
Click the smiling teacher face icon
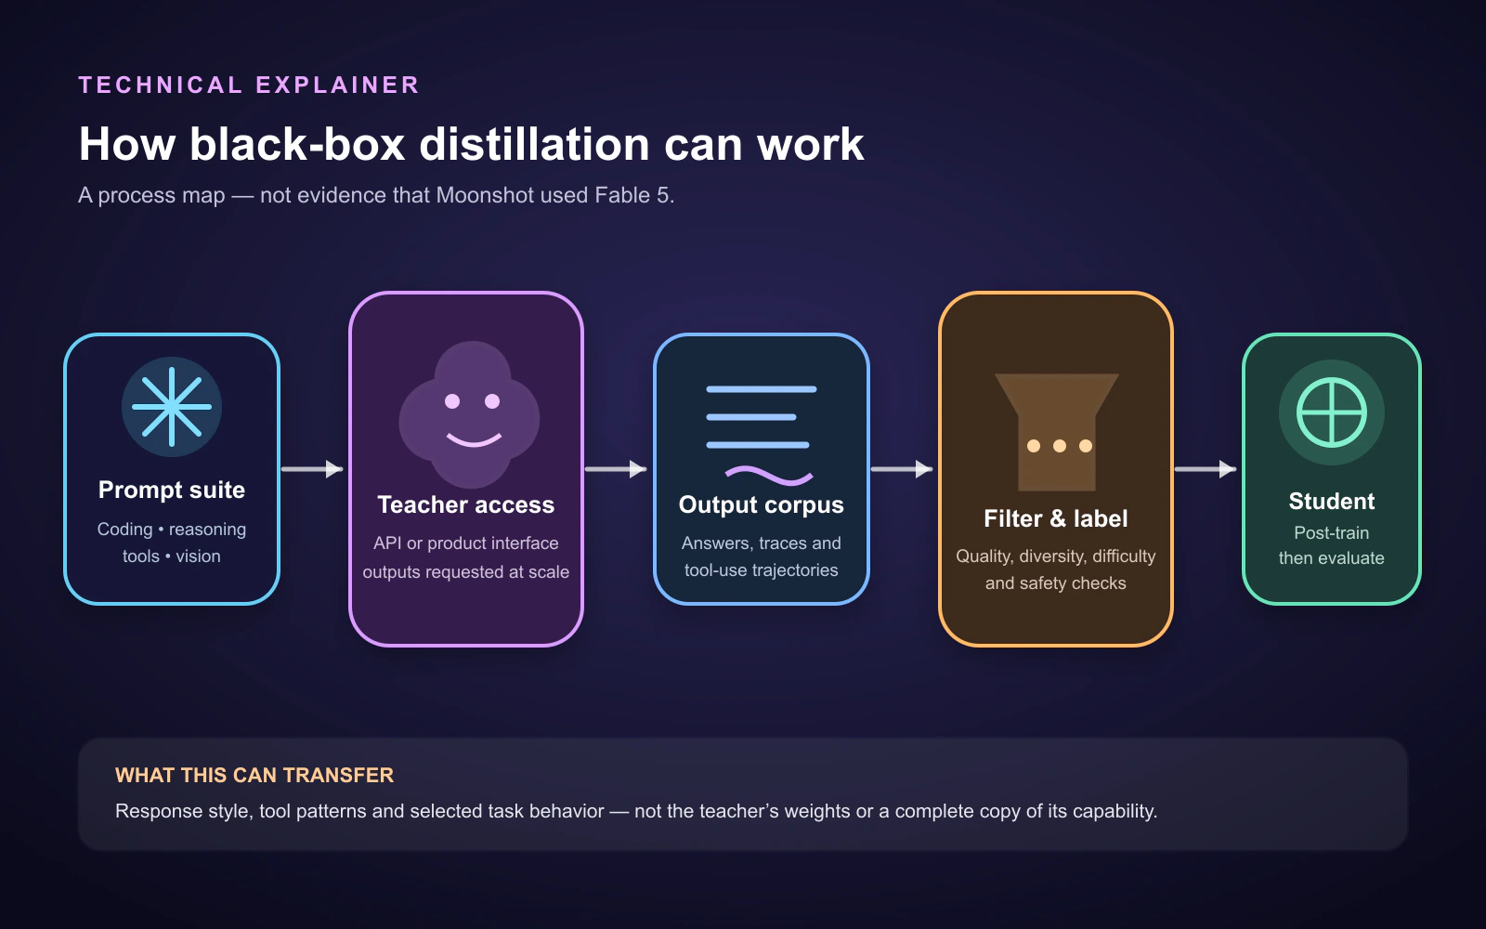(x=470, y=414)
